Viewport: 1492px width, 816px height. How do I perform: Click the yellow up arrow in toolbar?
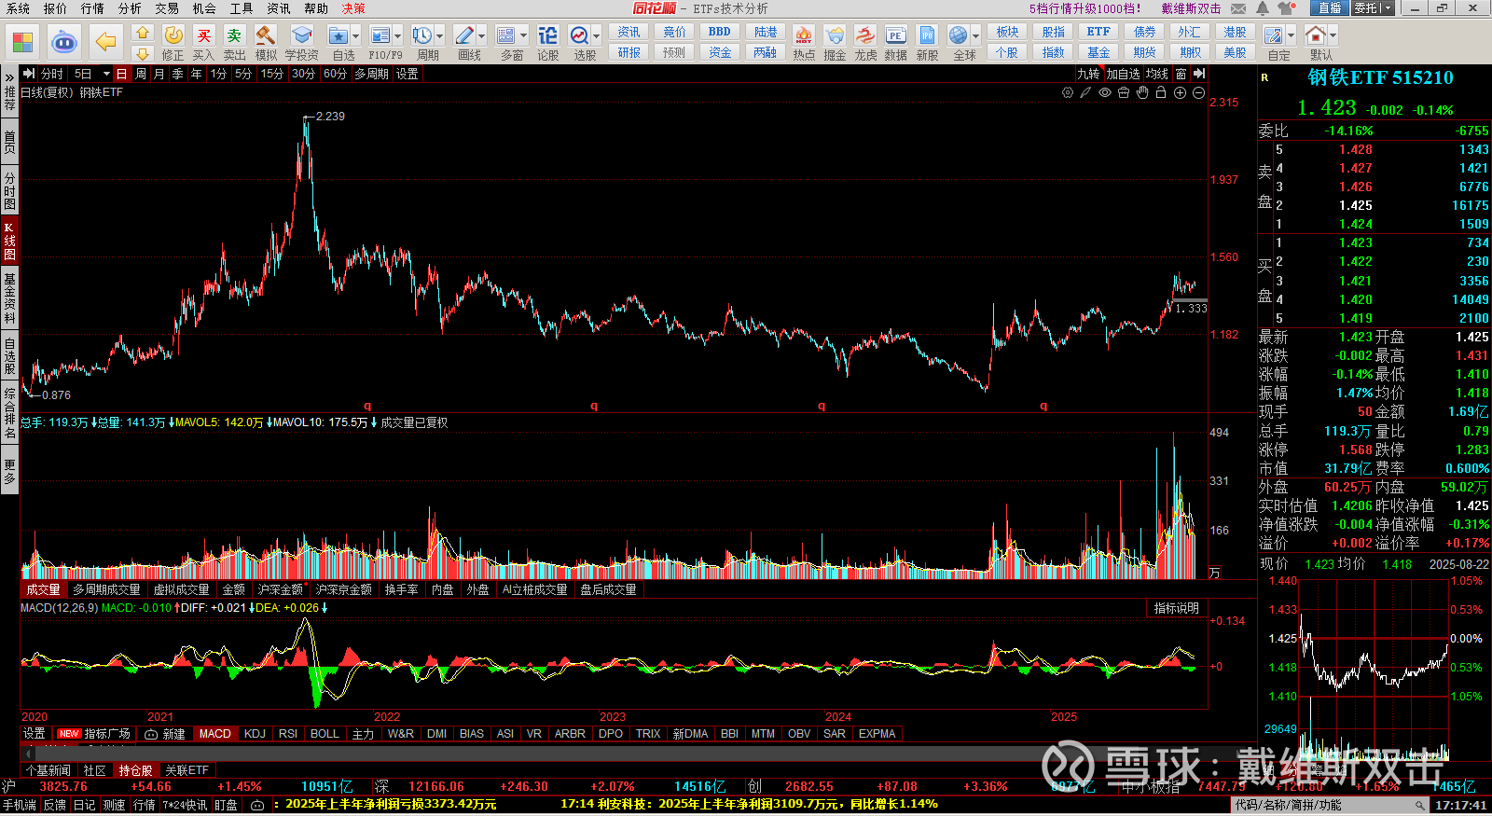(x=143, y=33)
